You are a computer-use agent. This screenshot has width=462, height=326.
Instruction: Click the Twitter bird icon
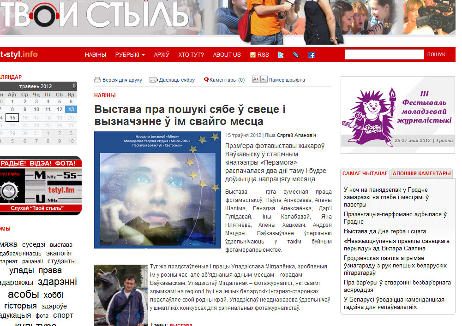[x=280, y=55]
